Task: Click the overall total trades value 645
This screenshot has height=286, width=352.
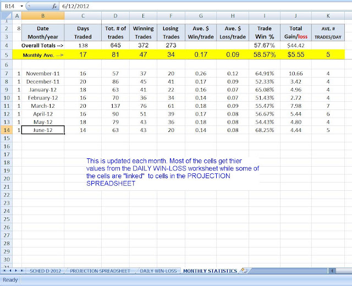Action: click(116, 45)
